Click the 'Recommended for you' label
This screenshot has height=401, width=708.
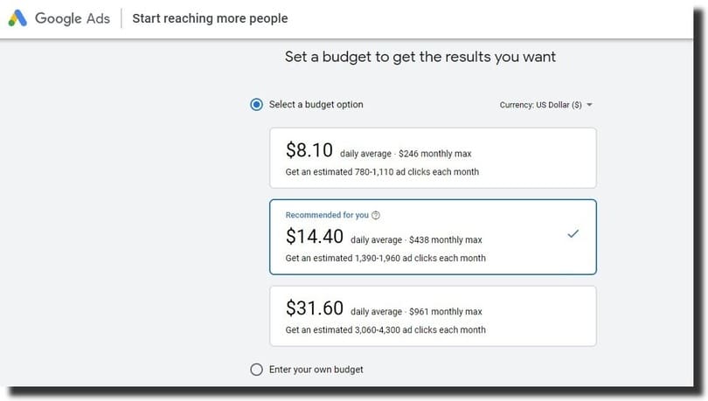(x=327, y=215)
